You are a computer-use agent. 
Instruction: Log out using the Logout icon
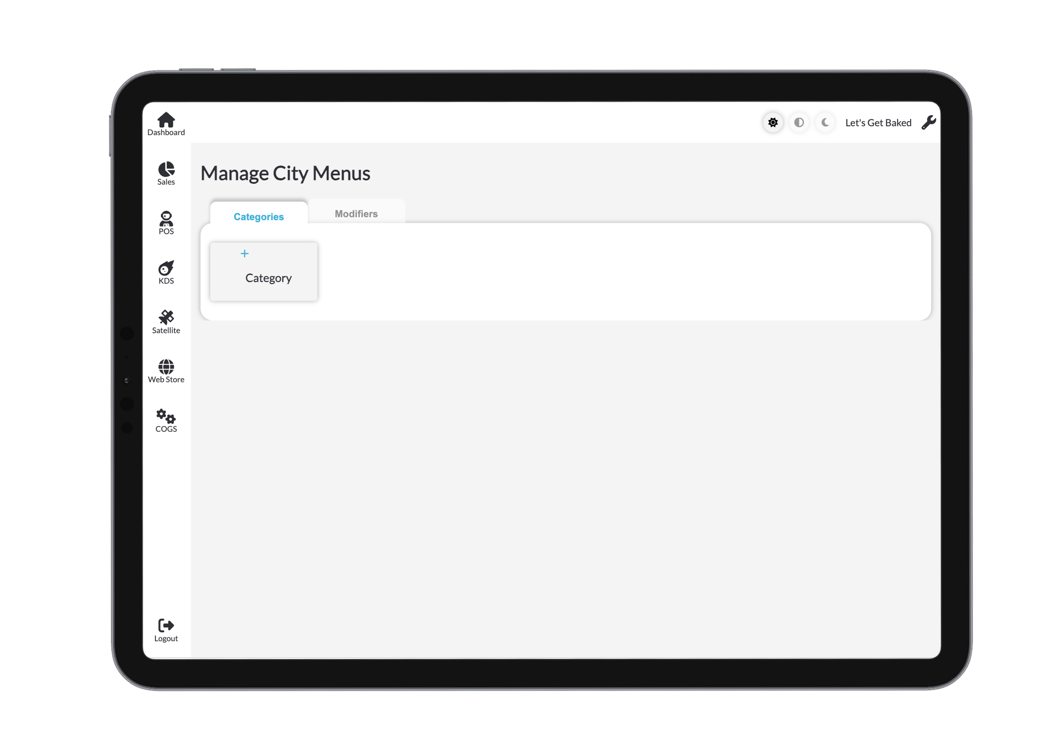point(165,625)
